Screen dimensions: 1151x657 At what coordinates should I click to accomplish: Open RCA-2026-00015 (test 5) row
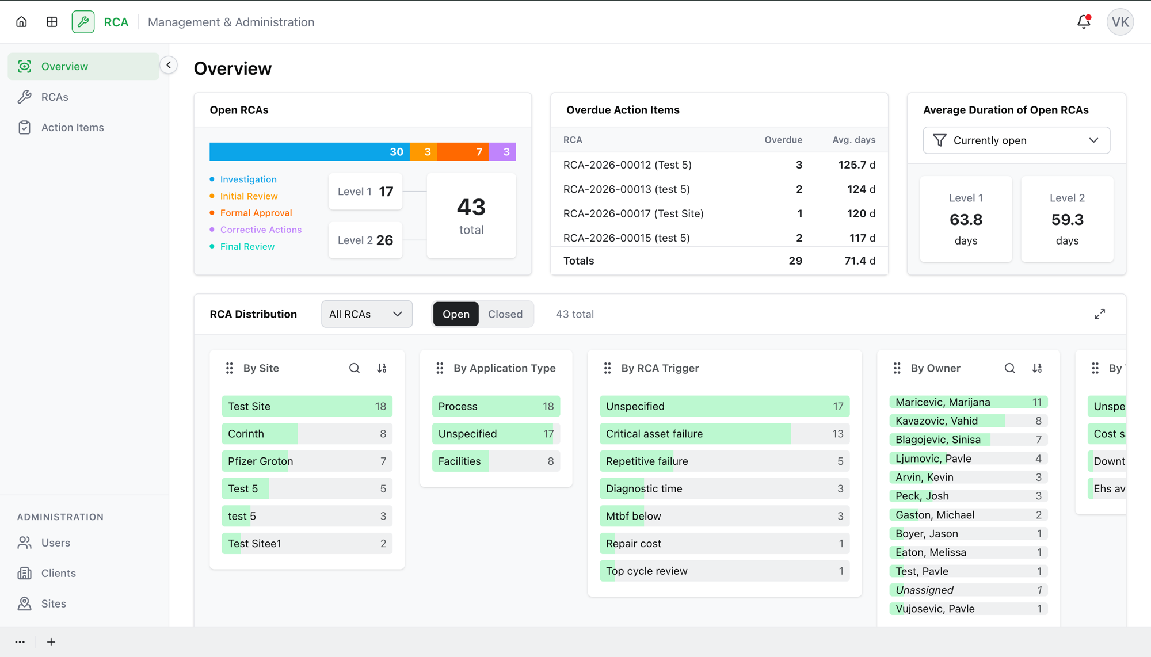click(x=719, y=238)
